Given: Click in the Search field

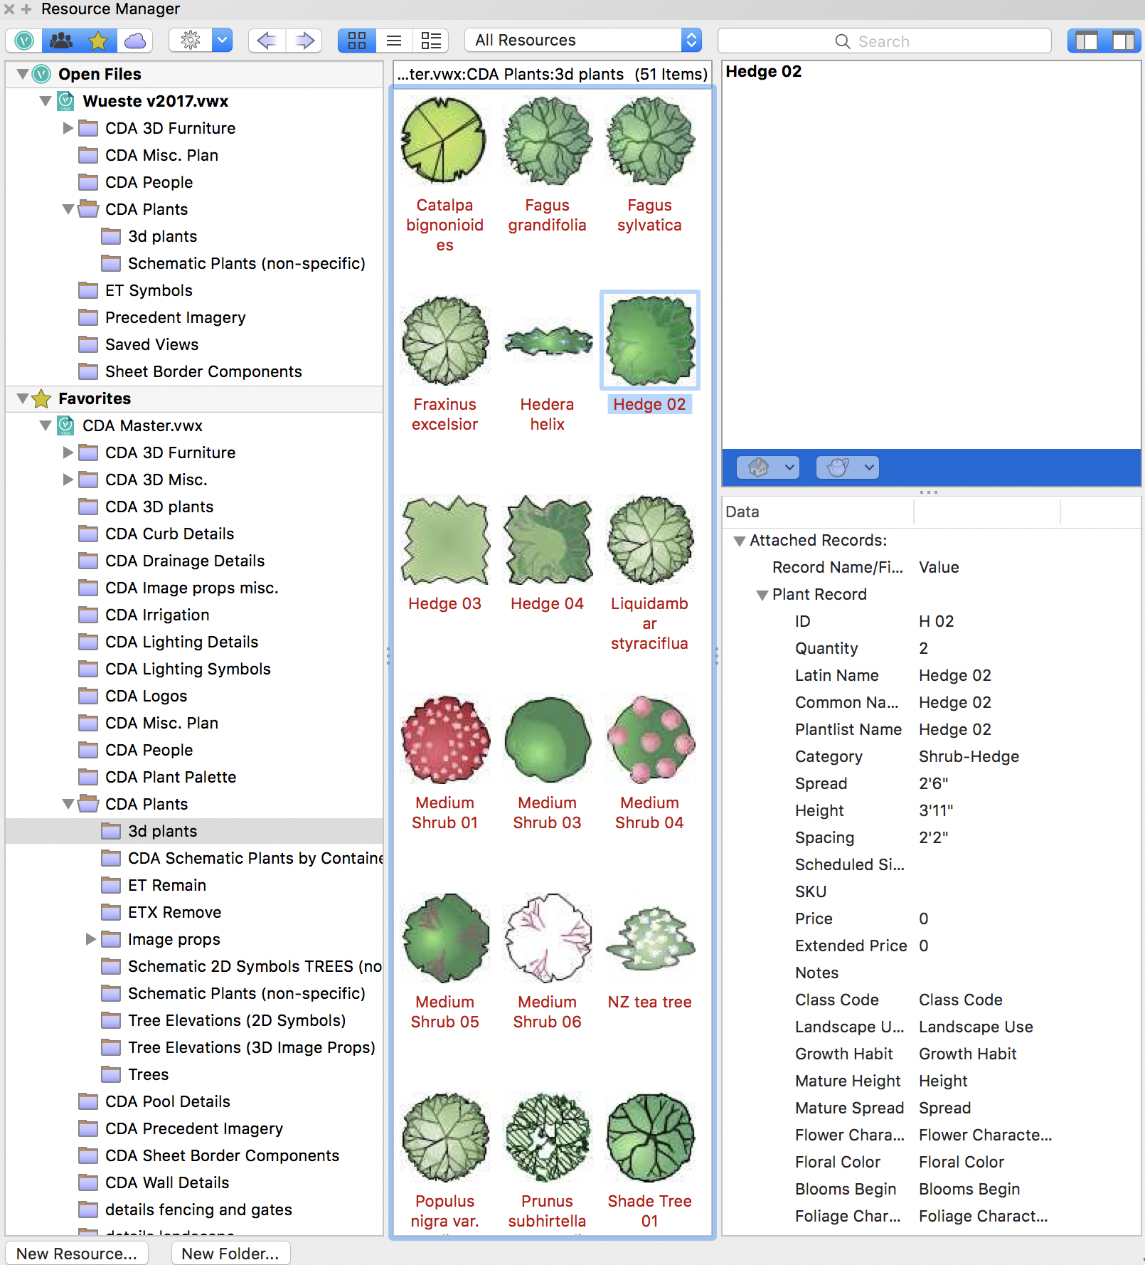Looking at the screenshot, I should 884,41.
